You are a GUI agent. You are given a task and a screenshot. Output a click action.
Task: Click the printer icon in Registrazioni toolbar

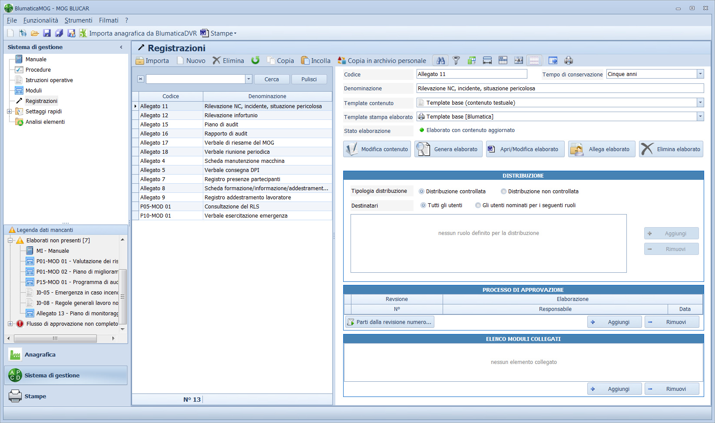coord(569,60)
